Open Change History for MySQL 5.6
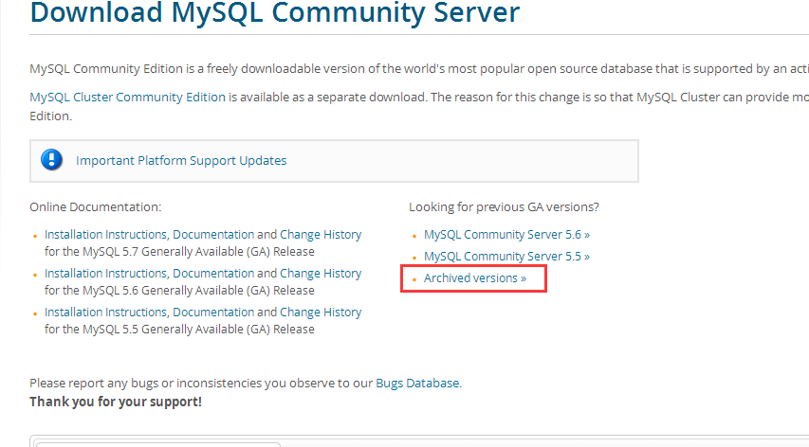 (x=321, y=274)
